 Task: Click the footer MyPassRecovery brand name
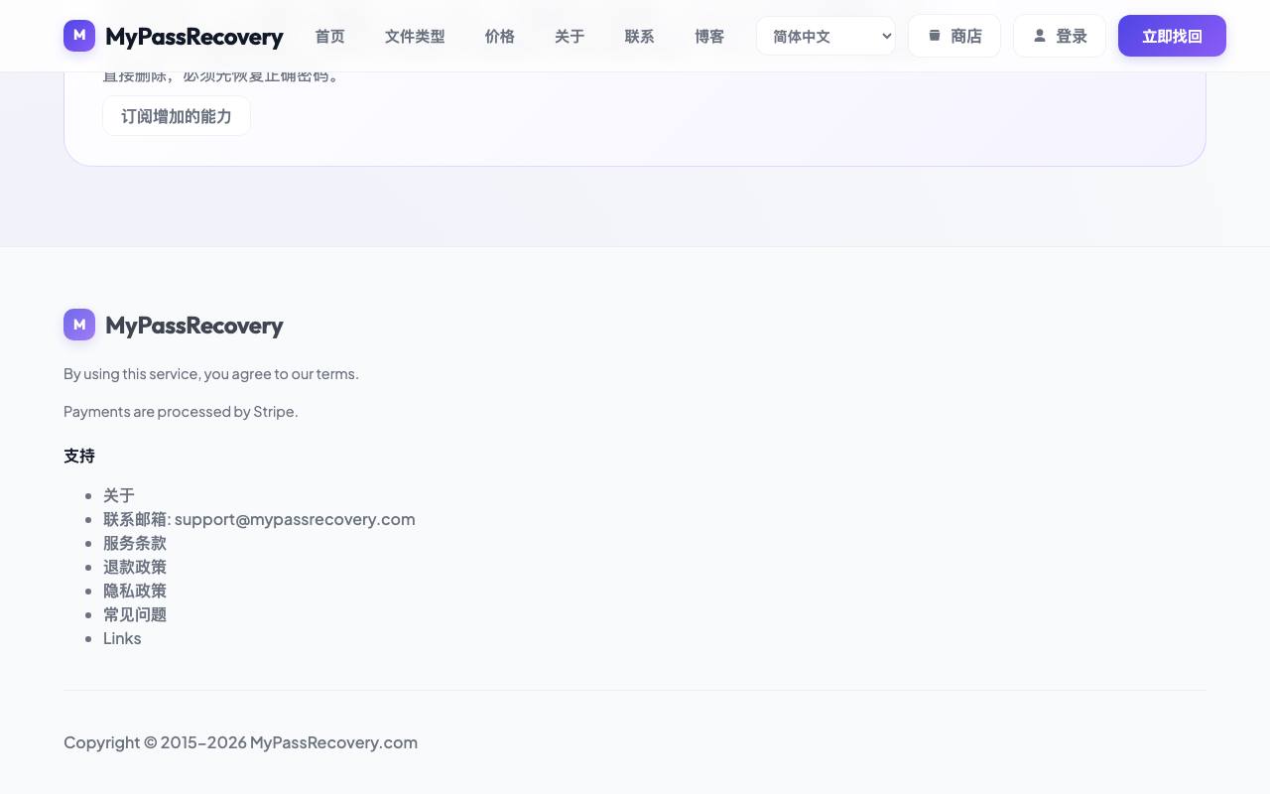pos(194,326)
